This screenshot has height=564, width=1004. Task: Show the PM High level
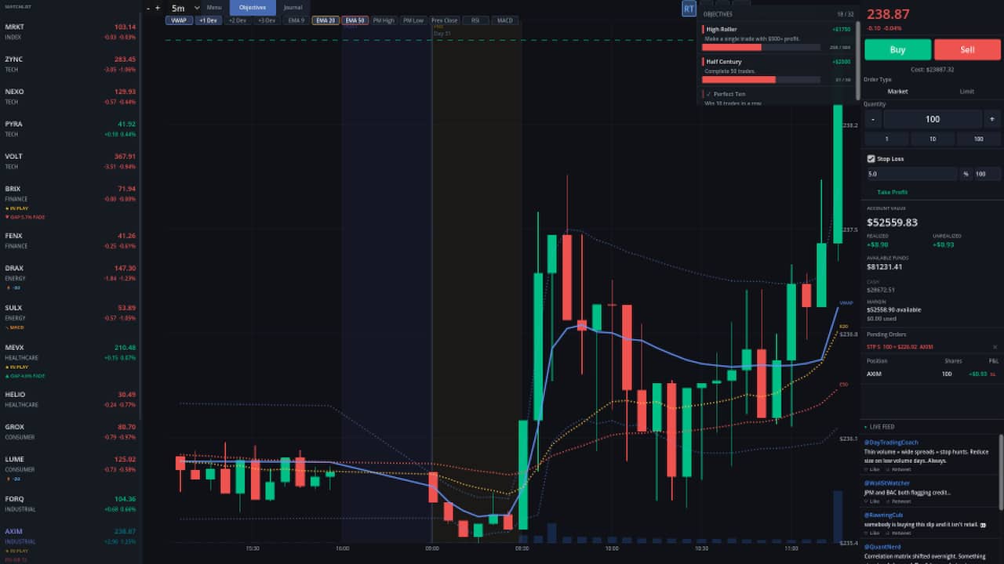click(x=384, y=20)
